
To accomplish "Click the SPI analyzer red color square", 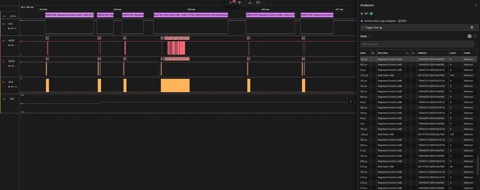I will click(362, 14).
